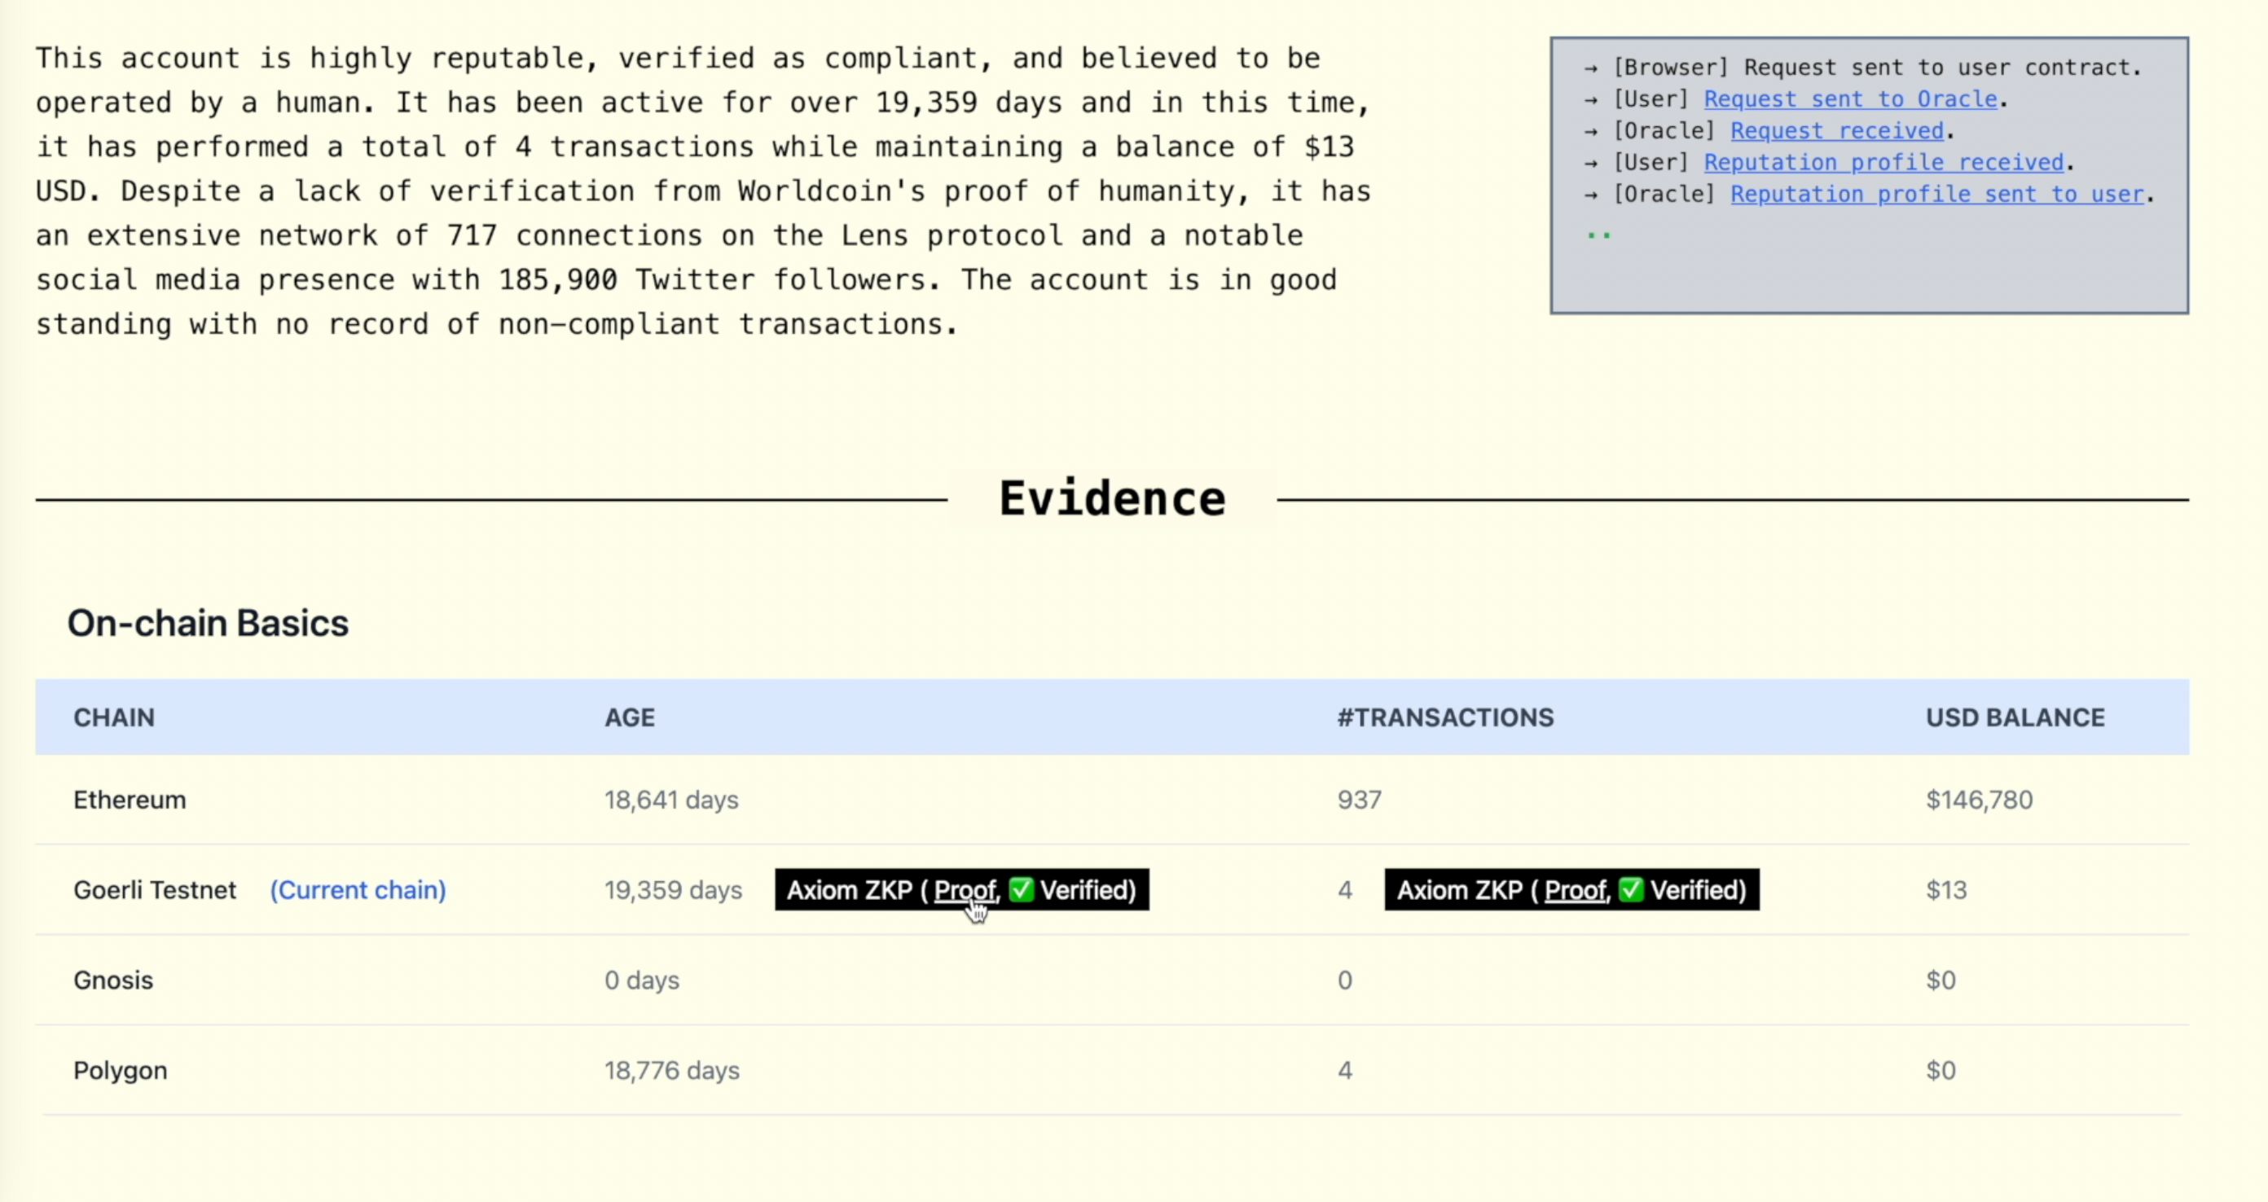Screen dimensions: 2268x1202
Task: Click the Gnosis $0 balance
Action: tap(1941, 980)
